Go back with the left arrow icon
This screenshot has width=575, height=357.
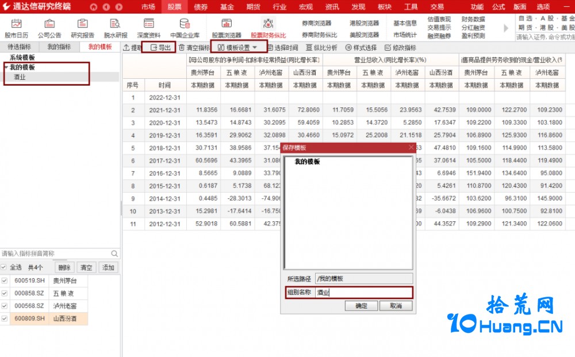[x=106, y=7]
